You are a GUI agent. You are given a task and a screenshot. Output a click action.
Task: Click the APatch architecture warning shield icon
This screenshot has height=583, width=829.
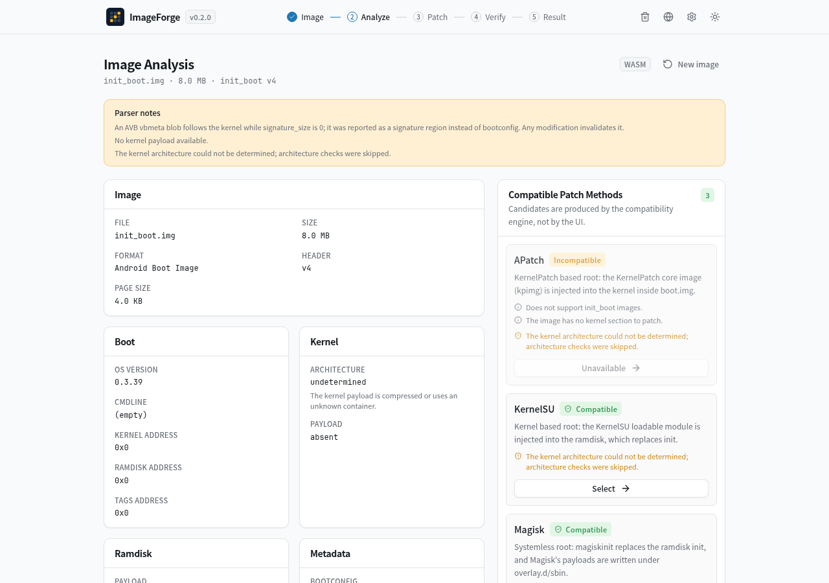(518, 336)
